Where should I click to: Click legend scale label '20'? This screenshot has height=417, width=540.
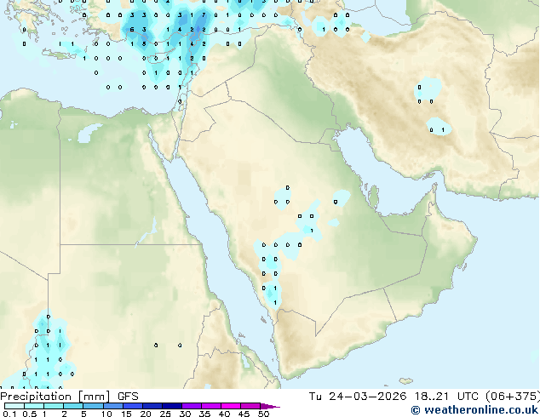pos(146,414)
